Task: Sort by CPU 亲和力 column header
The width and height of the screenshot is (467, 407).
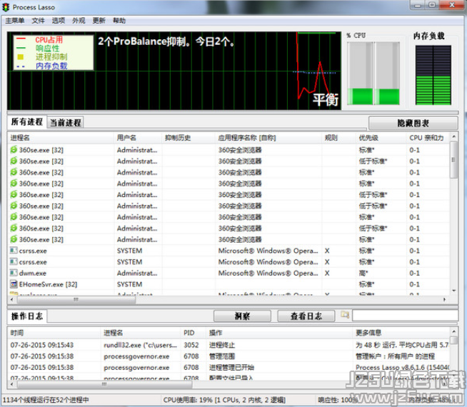Action: [428, 138]
